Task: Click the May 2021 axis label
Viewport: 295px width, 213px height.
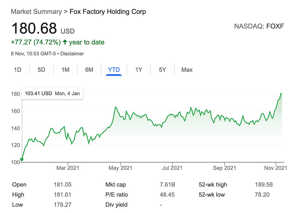Action: pos(120,168)
